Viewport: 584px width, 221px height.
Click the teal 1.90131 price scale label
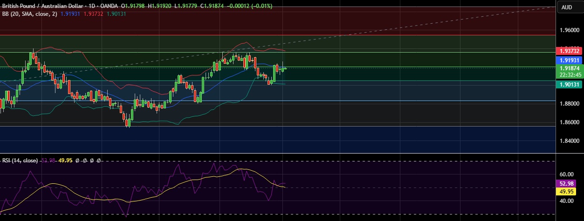point(569,84)
